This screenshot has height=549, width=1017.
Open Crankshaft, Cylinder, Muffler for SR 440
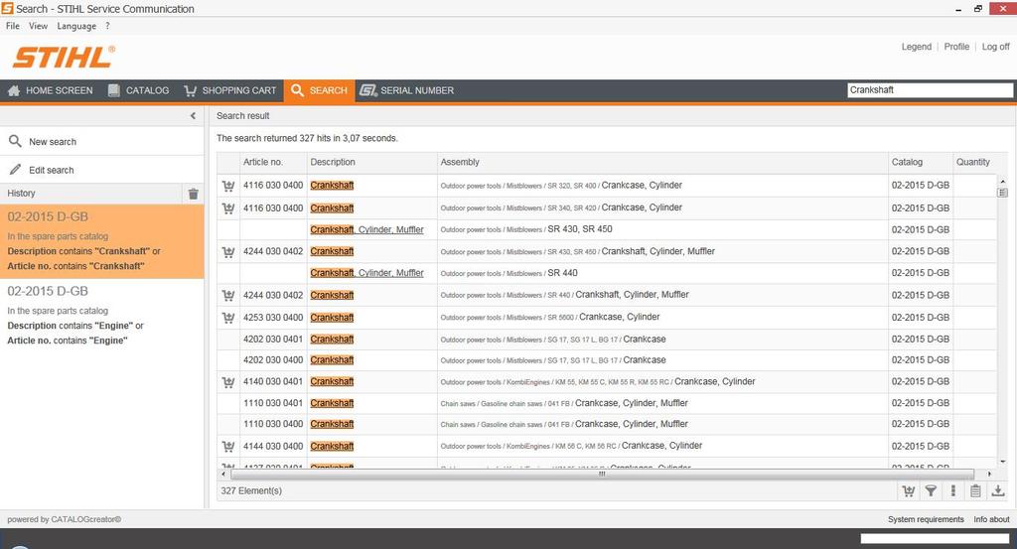tap(366, 273)
